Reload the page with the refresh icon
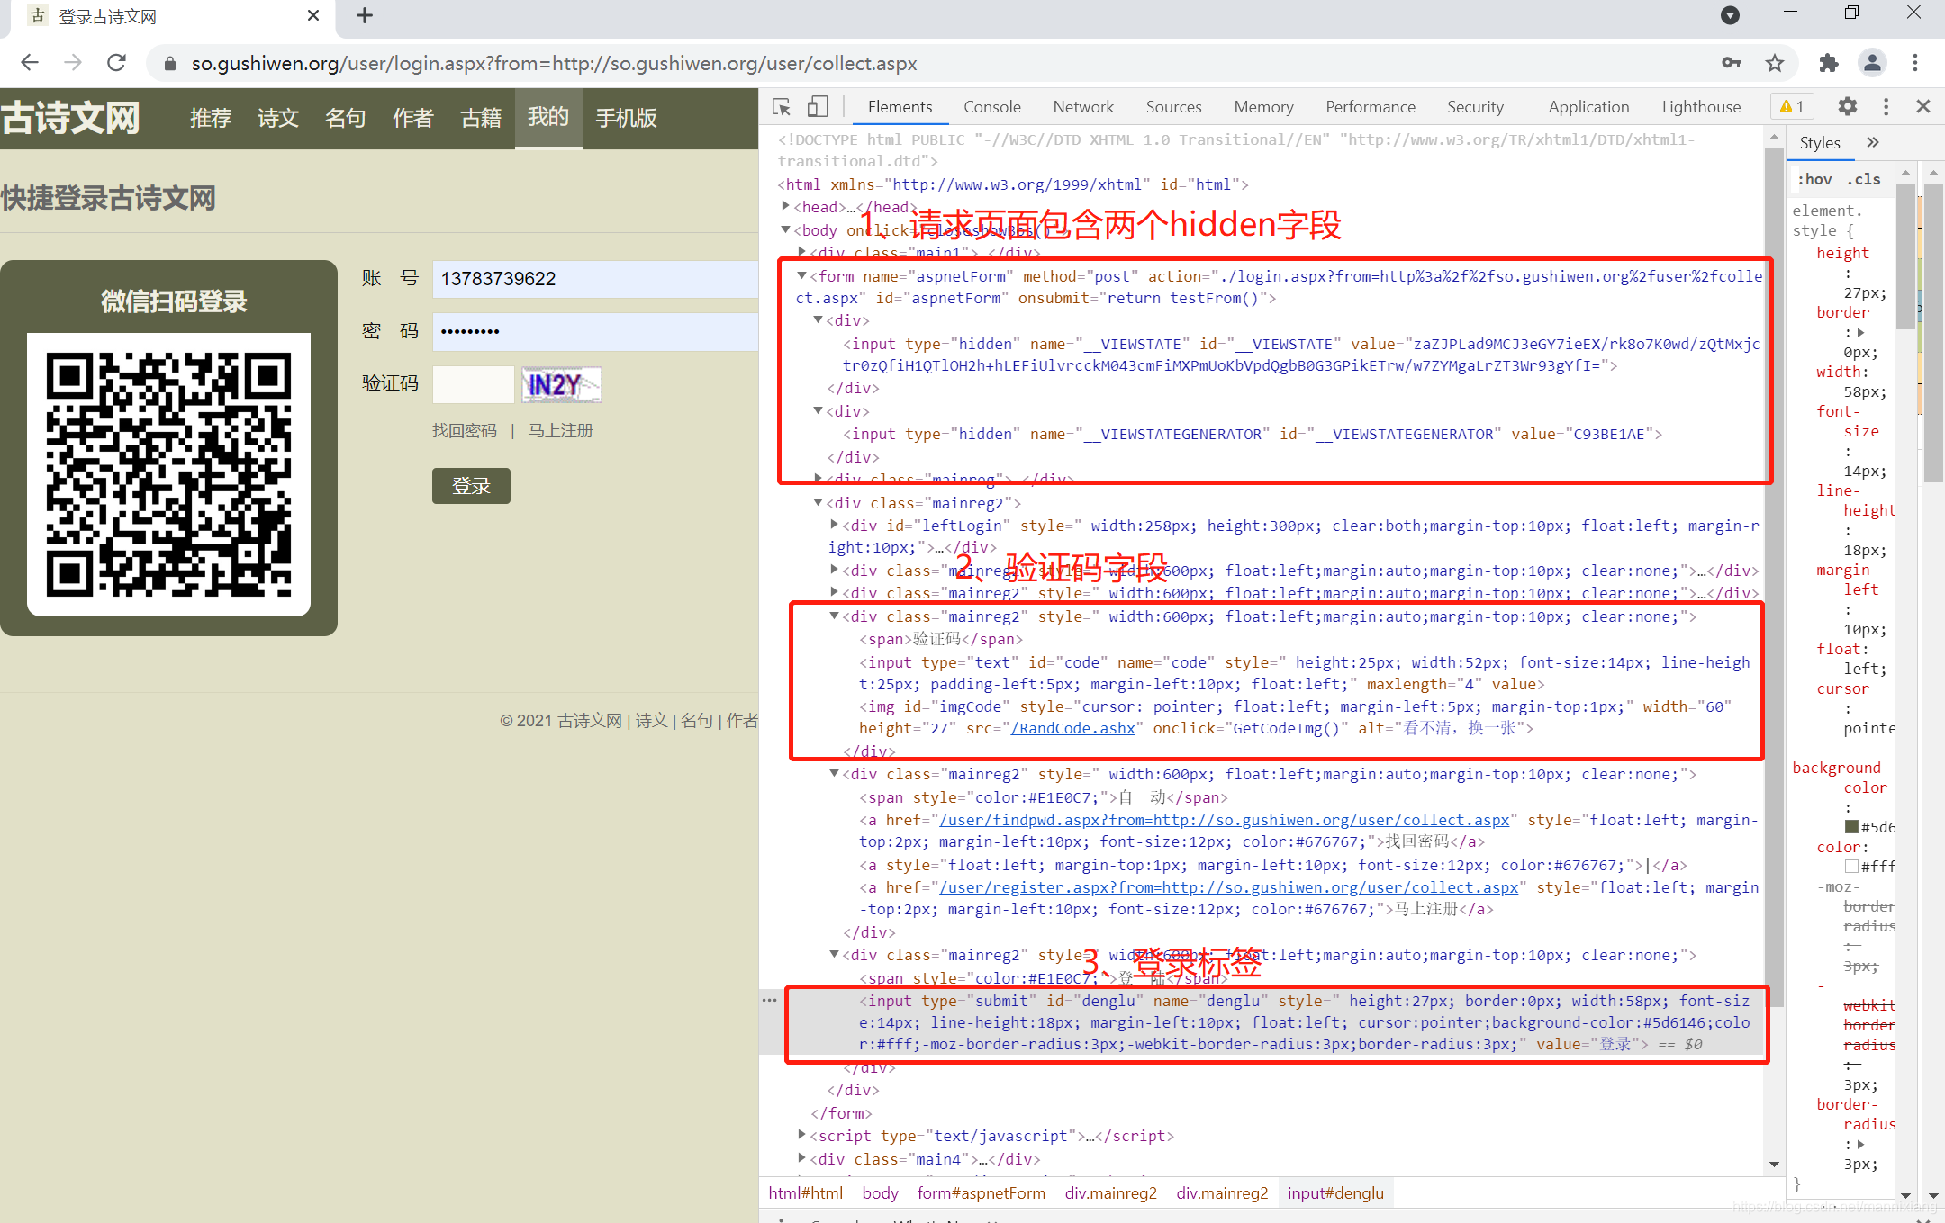 coord(116,63)
